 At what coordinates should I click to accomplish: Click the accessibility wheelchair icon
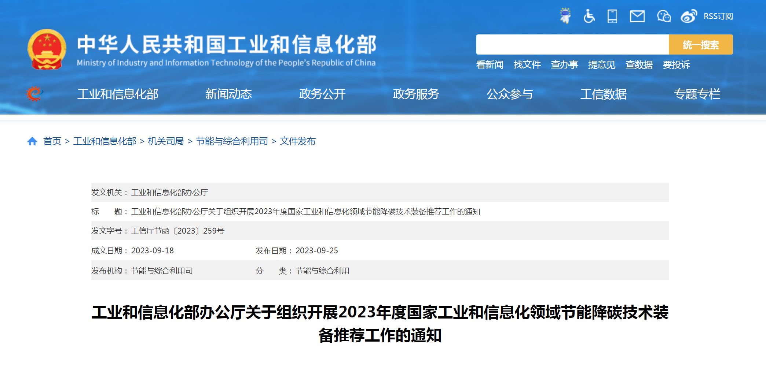pyautogui.click(x=589, y=16)
